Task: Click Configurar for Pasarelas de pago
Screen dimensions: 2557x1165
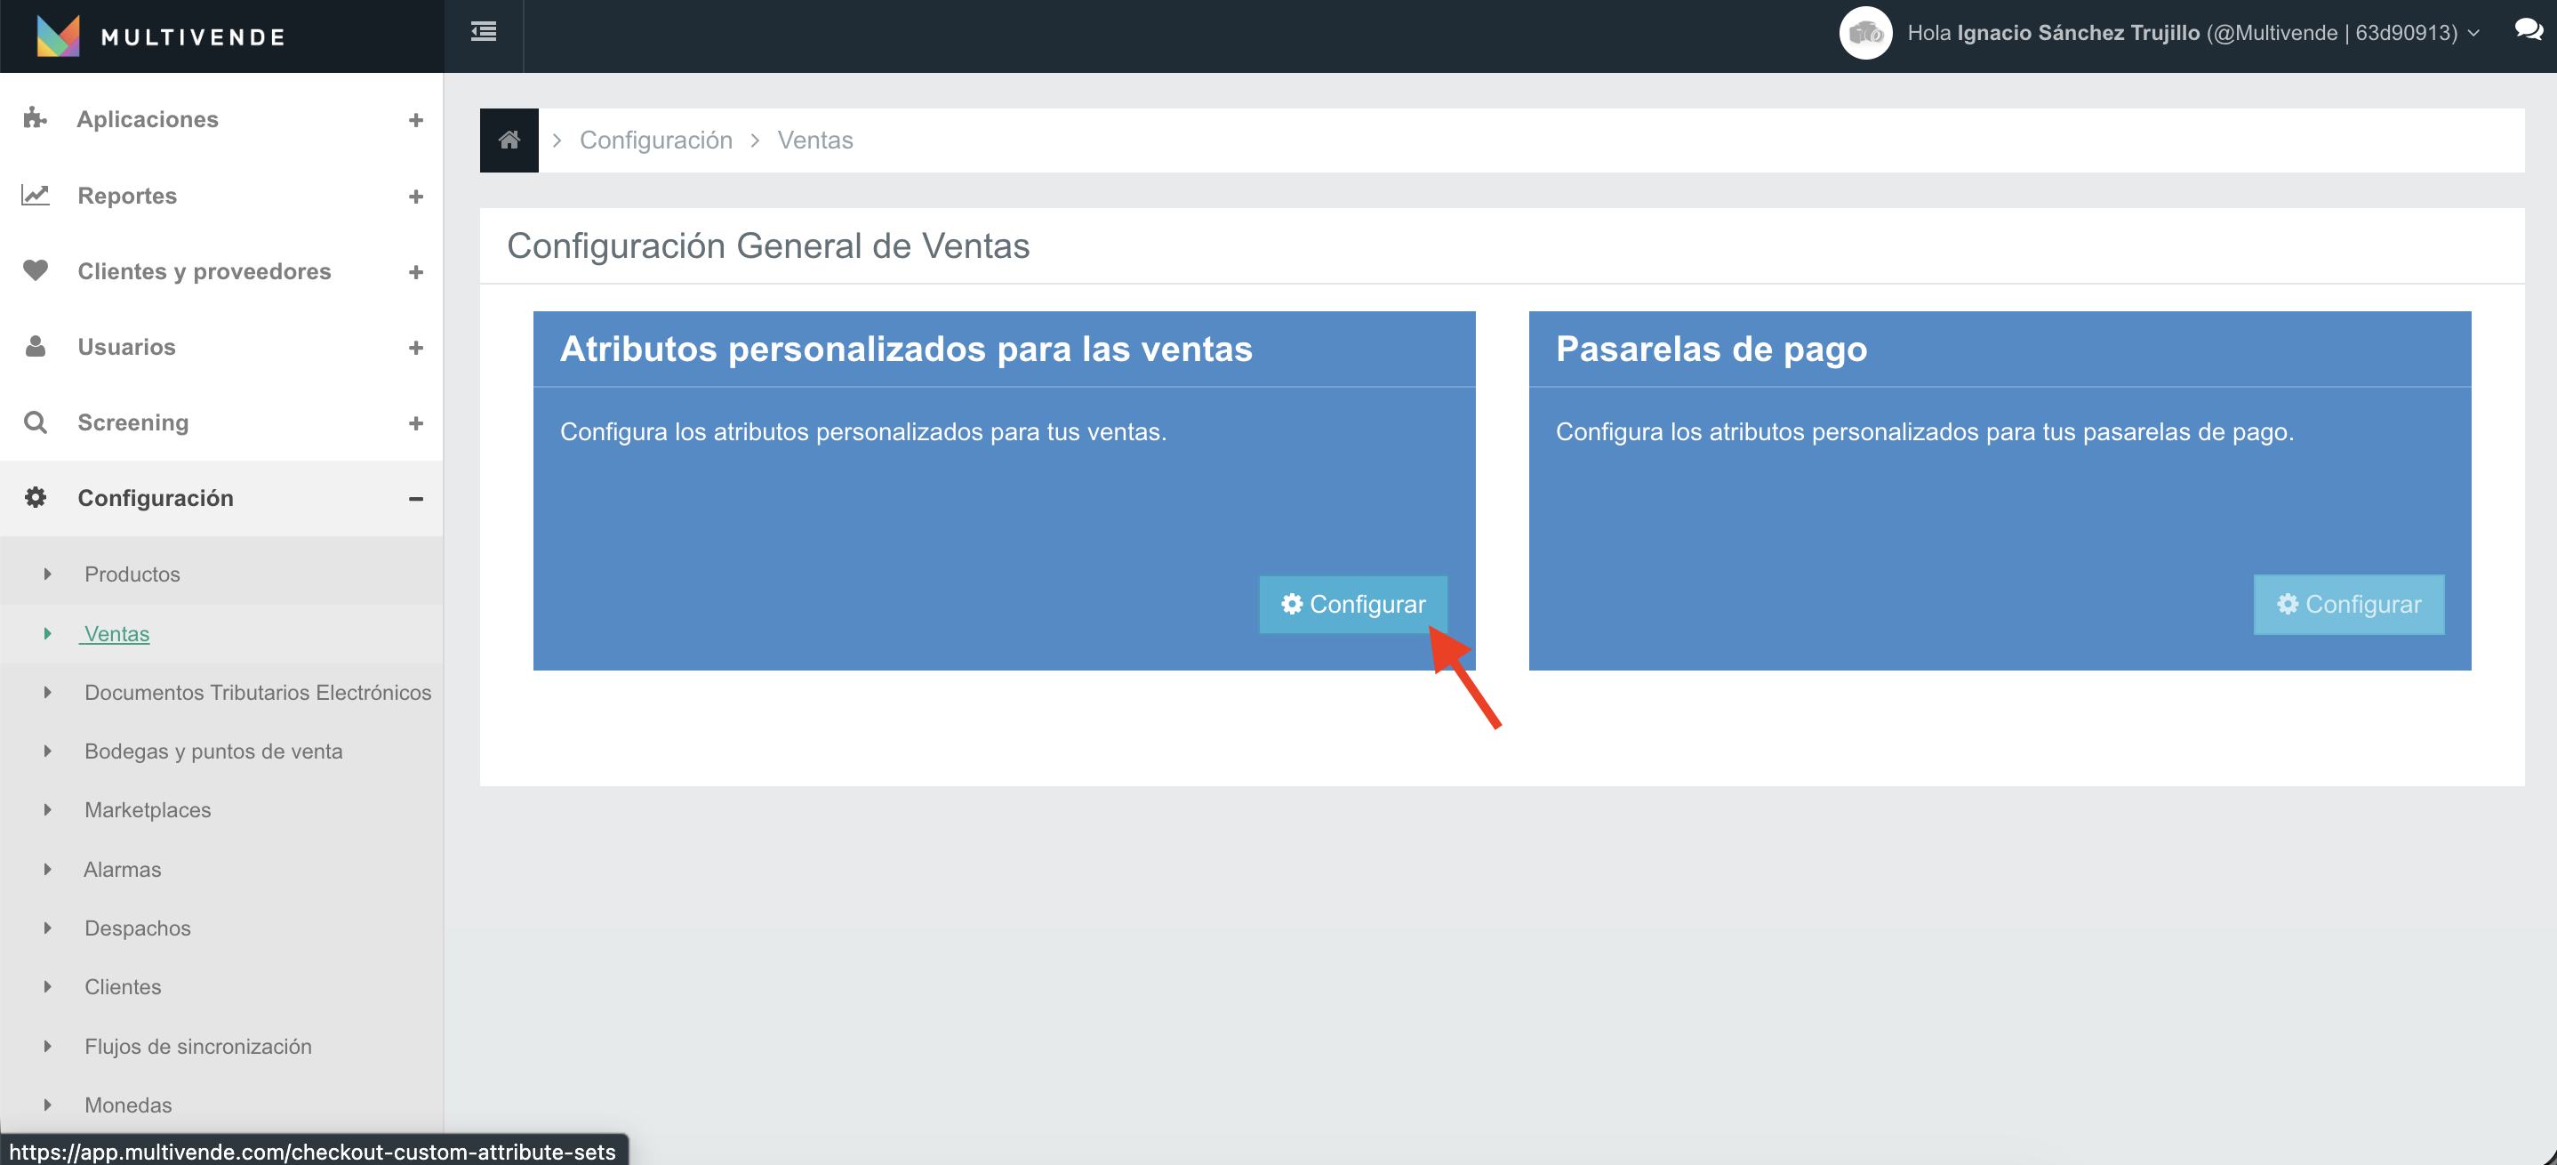Action: coord(2347,604)
